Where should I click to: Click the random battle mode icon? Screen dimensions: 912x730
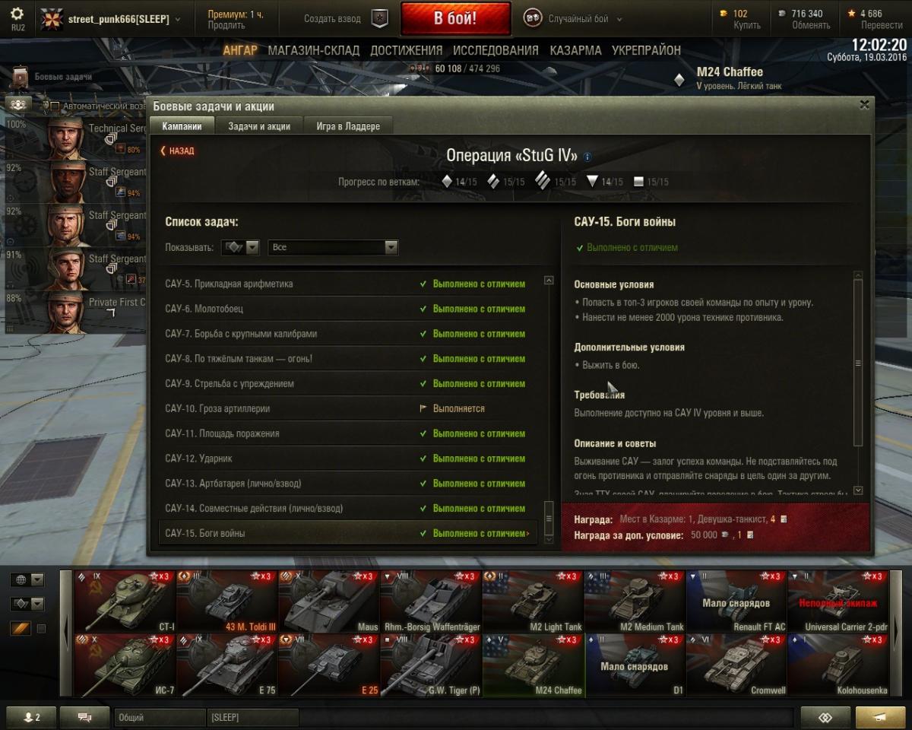click(x=533, y=19)
